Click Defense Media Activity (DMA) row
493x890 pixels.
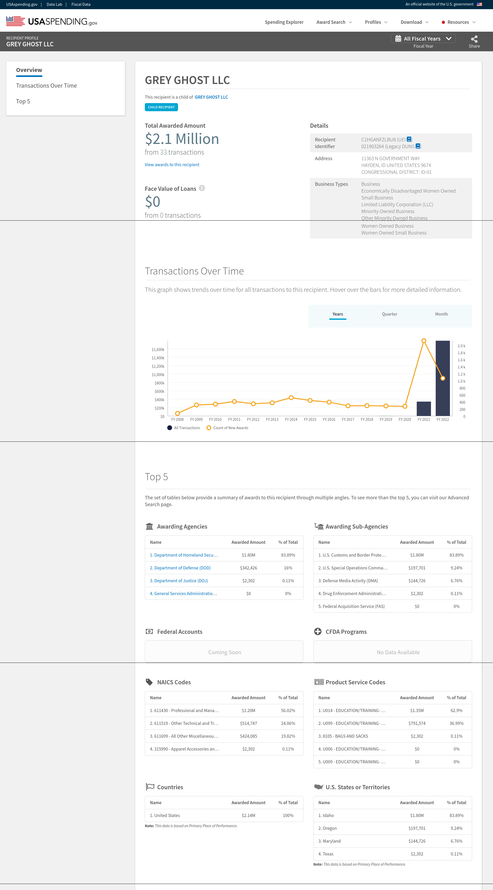coord(392,580)
